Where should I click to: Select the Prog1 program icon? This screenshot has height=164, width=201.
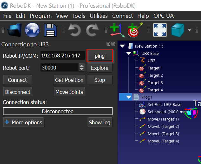coord(136,97)
